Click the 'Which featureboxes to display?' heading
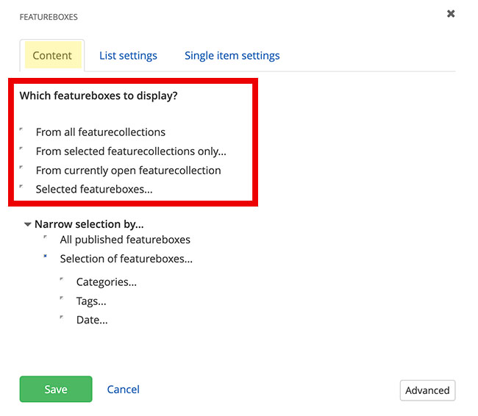Viewport: 478px width, 416px height. pyautogui.click(x=99, y=96)
